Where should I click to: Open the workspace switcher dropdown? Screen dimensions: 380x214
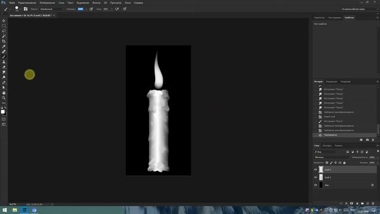(x=359, y=9)
